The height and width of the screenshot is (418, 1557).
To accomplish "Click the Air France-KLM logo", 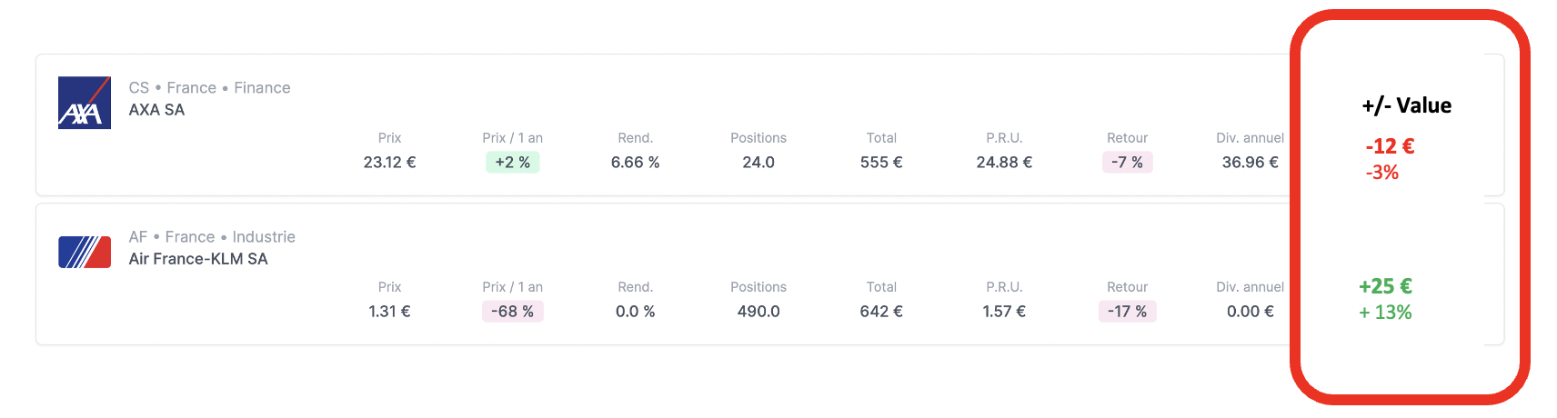I will click(85, 252).
